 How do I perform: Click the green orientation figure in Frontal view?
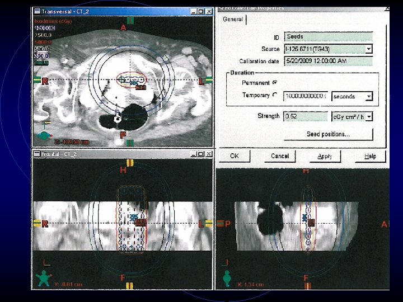click(44, 278)
